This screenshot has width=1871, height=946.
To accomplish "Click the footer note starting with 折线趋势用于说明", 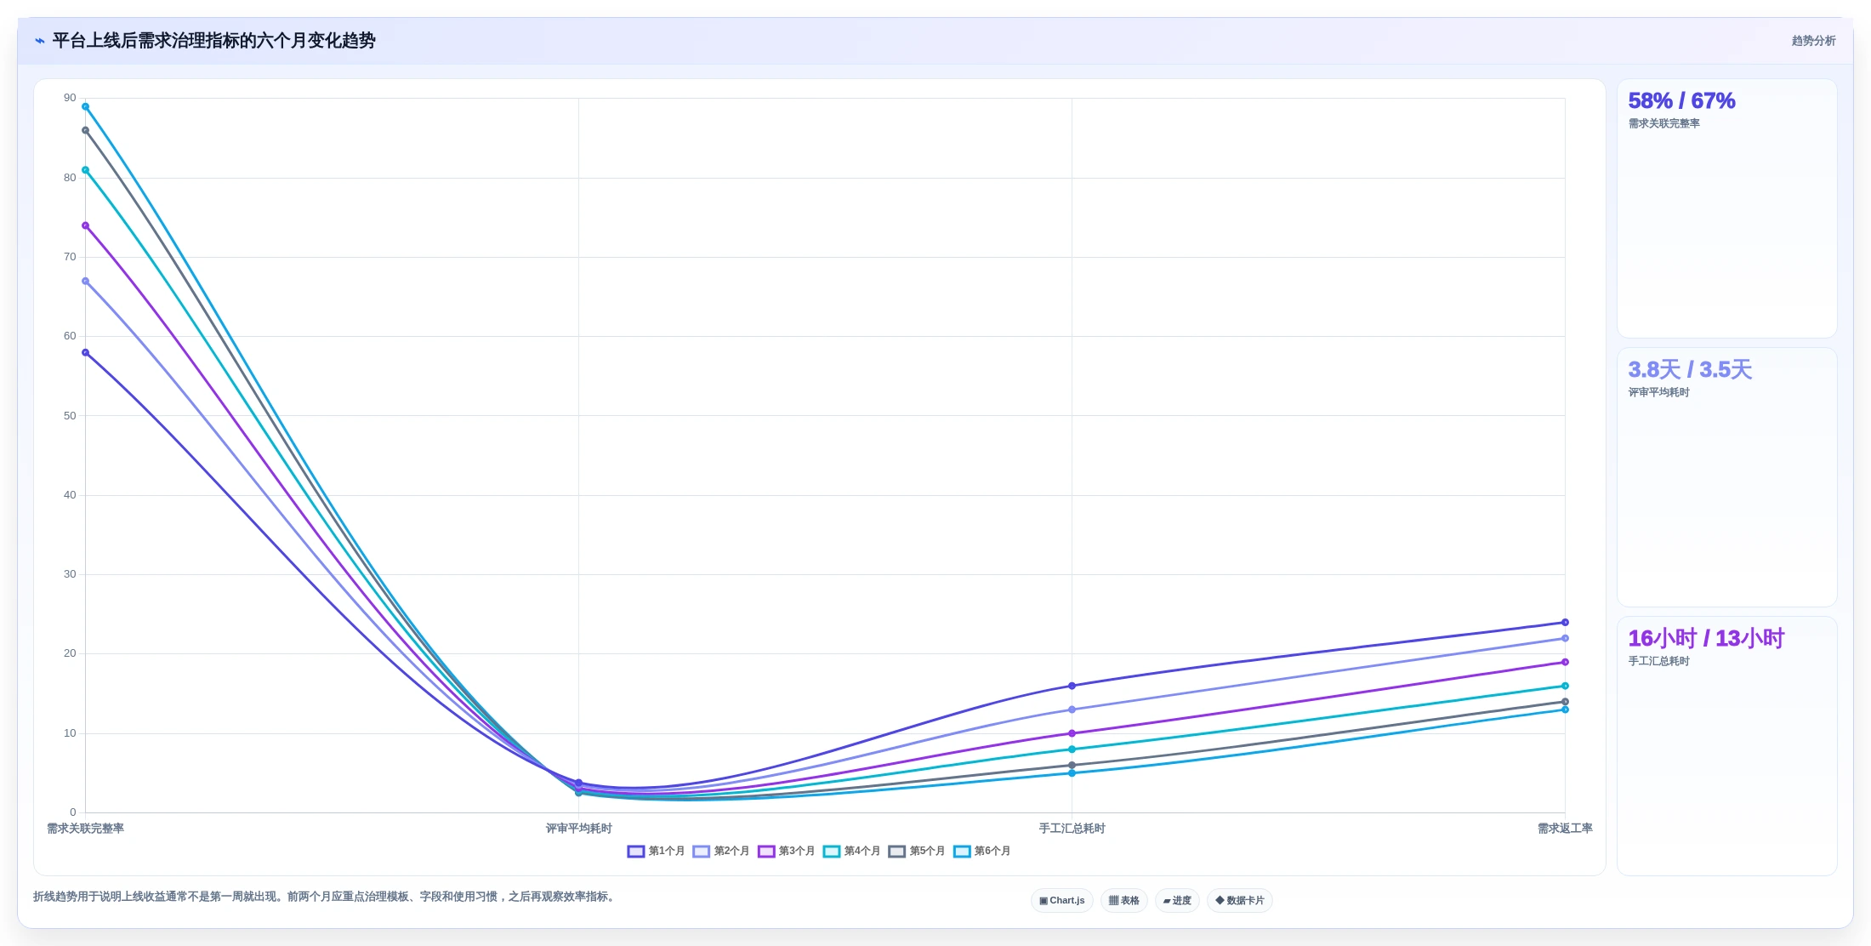I will pos(326,897).
